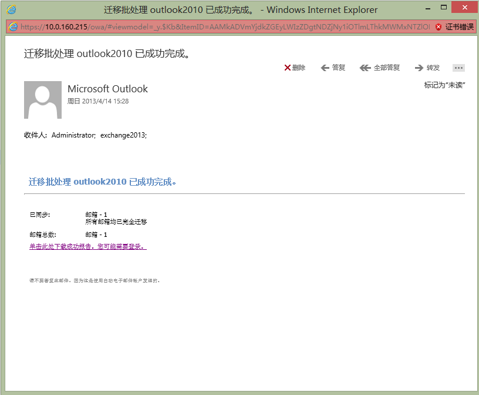Screen dimensions: 479x395
Task: Click the Internet Explorer title bar icon
Action: click(x=11, y=9)
